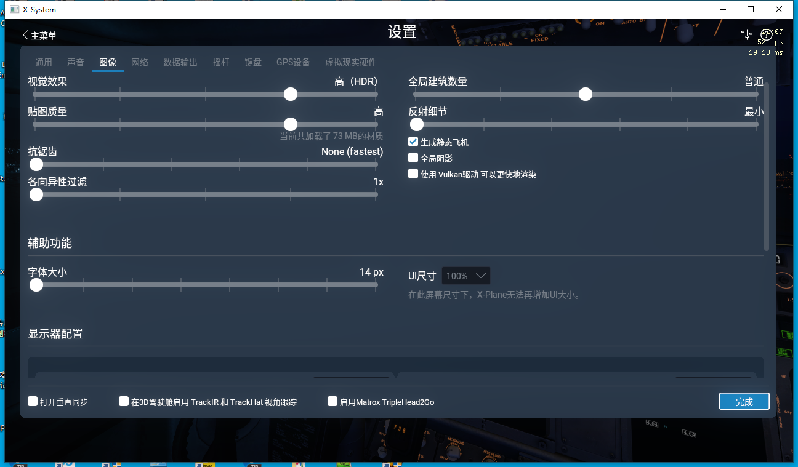Click the 全局建筑数量 slider handle
798x467 pixels.
tap(586, 94)
